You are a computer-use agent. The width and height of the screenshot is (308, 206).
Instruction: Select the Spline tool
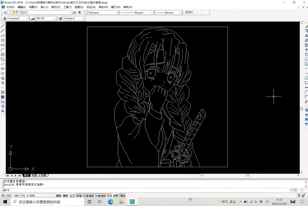[3, 64]
